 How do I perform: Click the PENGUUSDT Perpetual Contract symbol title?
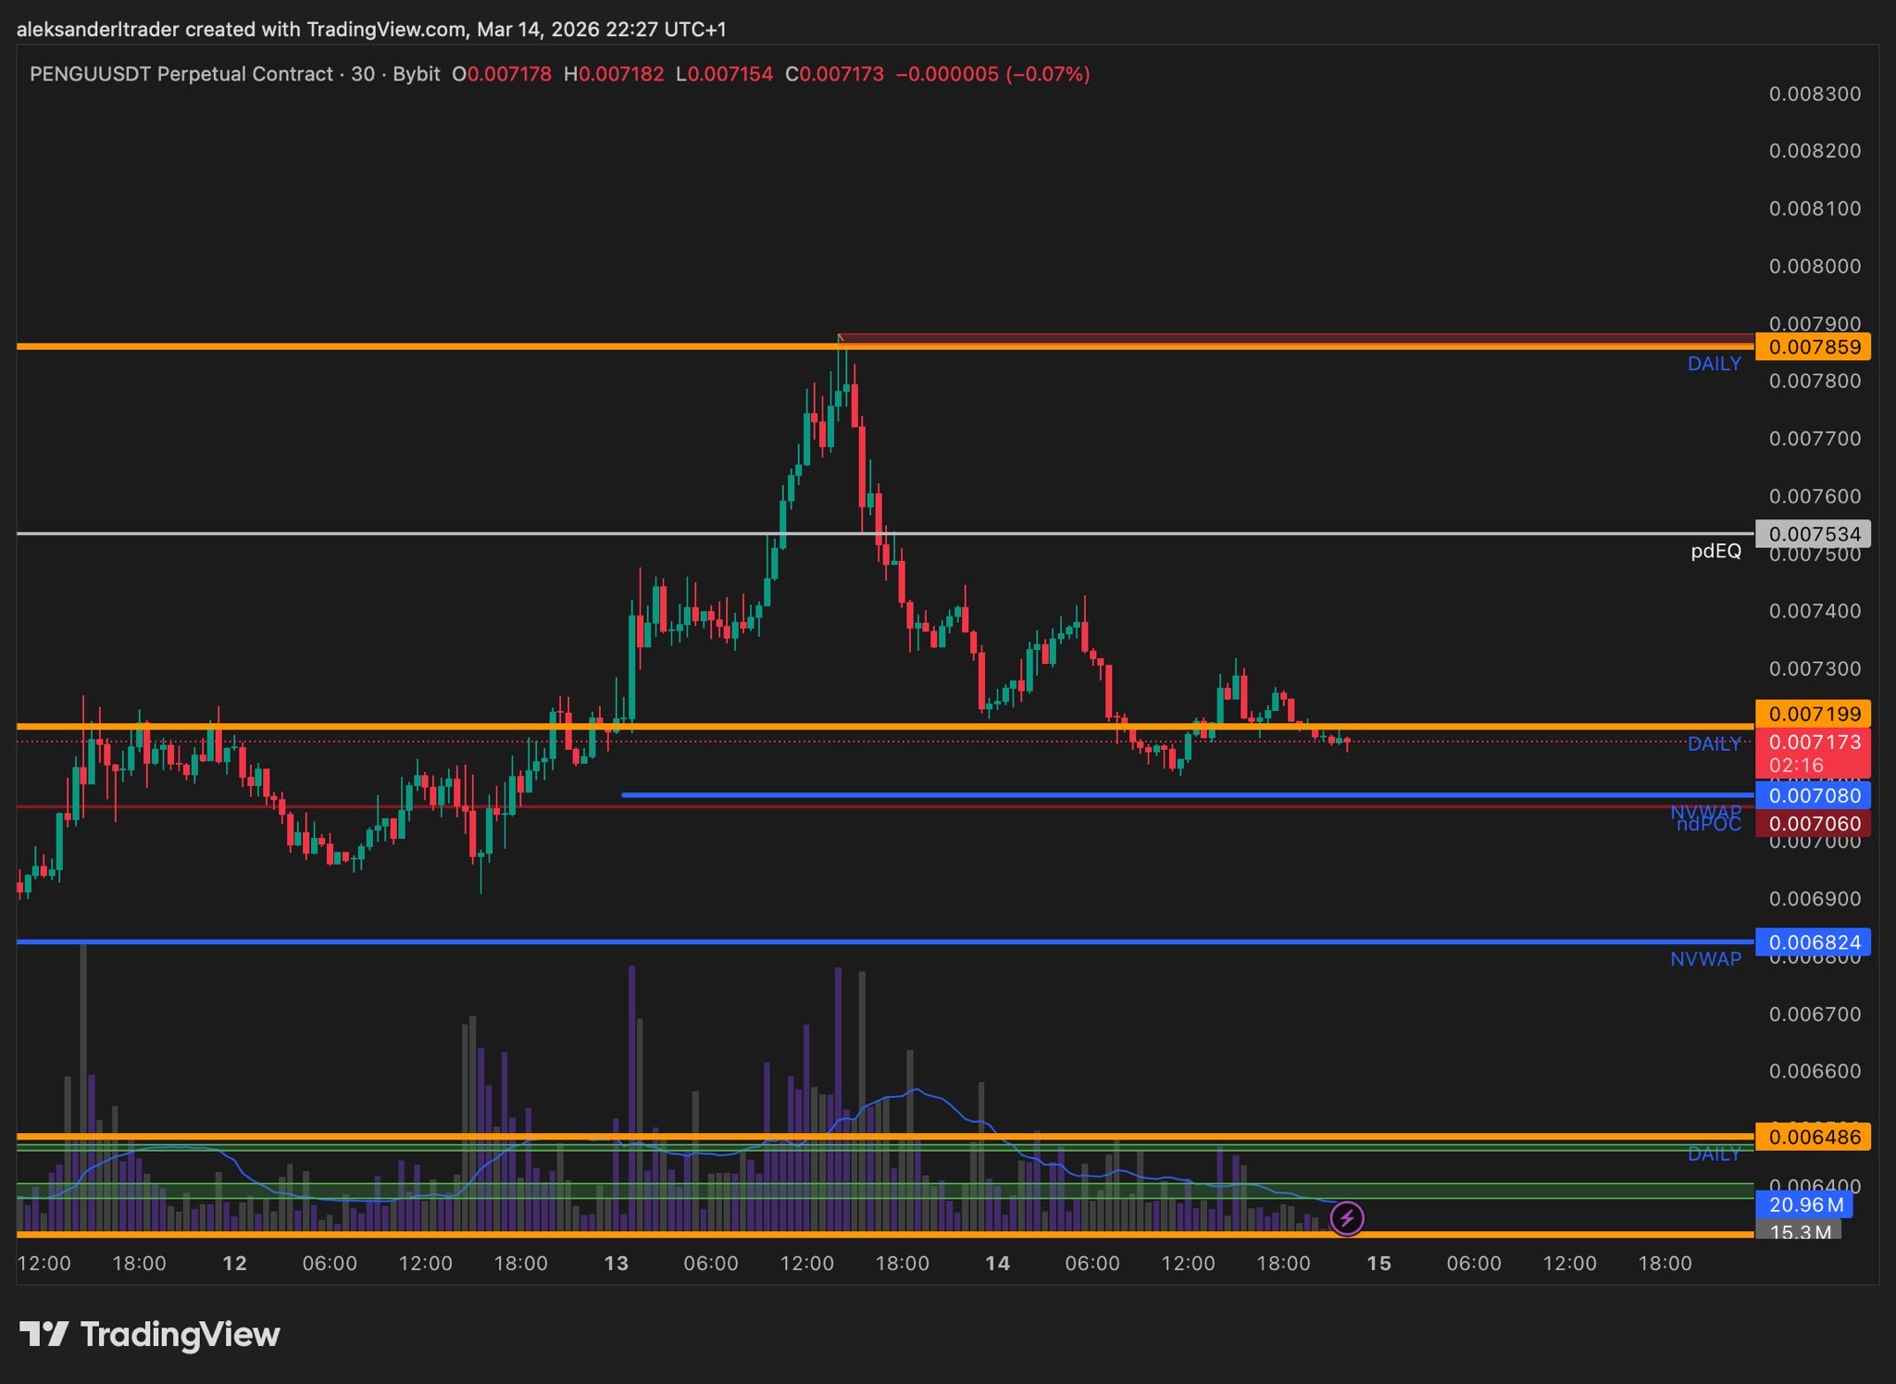tap(181, 74)
